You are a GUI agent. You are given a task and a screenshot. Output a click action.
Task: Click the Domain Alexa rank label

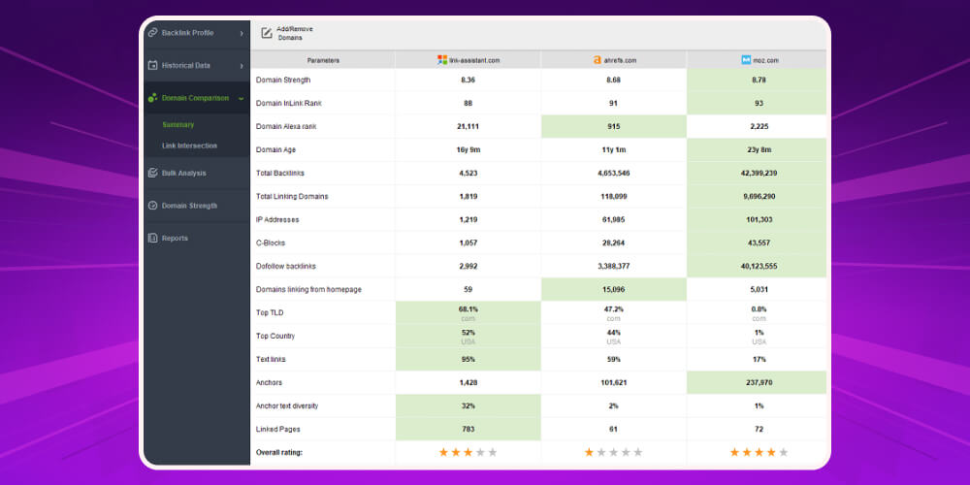pos(286,126)
